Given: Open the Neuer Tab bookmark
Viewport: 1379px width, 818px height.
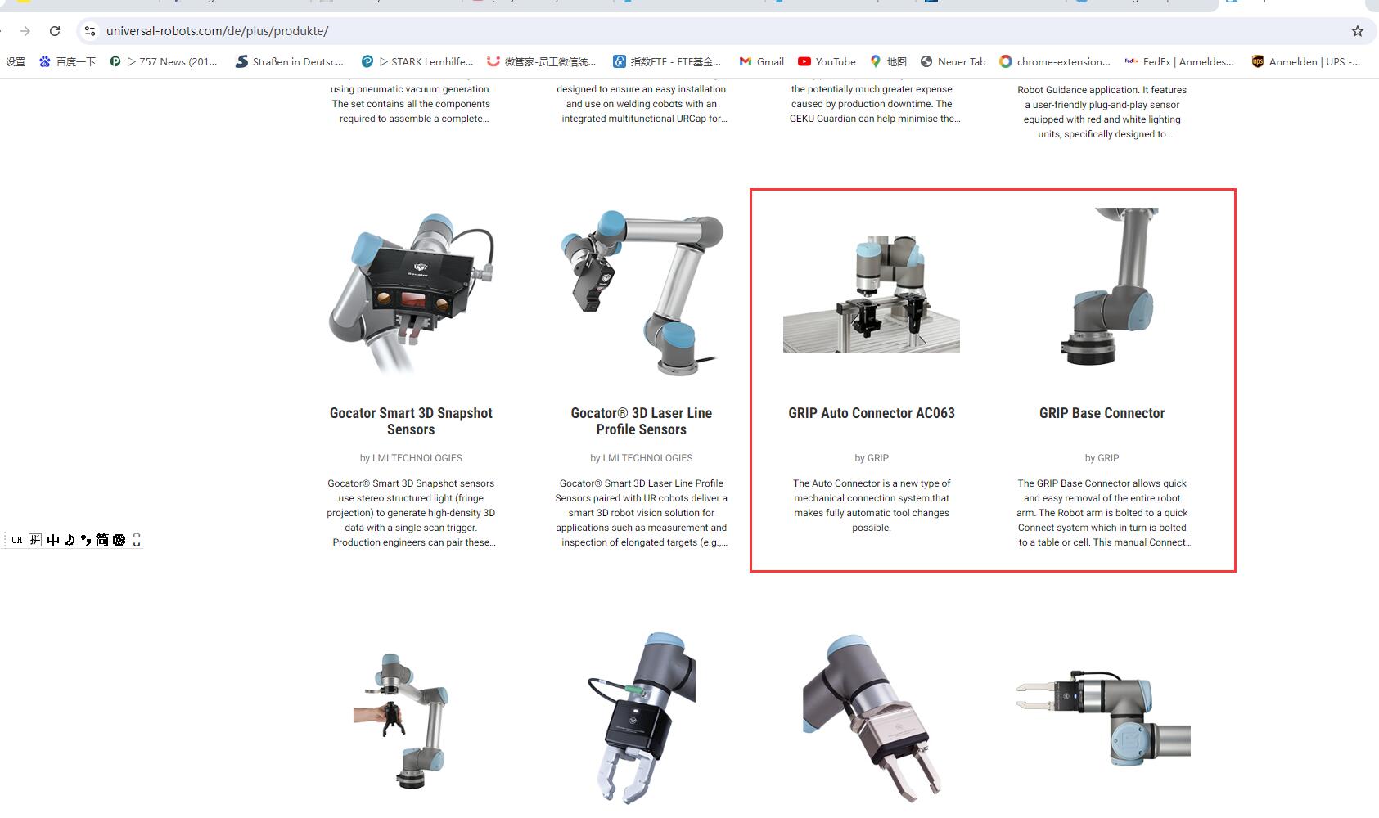Looking at the screenshot, I should pos(953,61).
